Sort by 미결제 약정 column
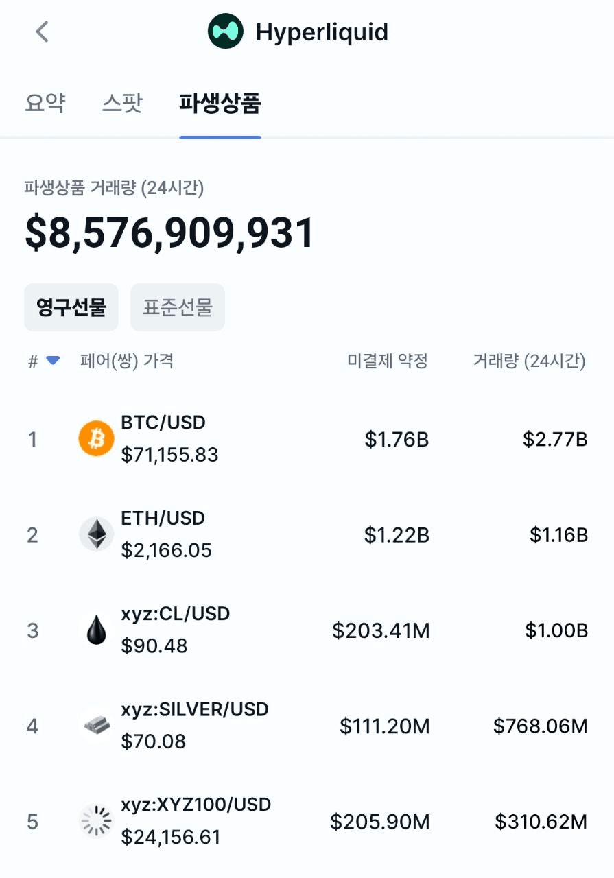Screen dimensions: 614x878 click(x=388, y=361)
